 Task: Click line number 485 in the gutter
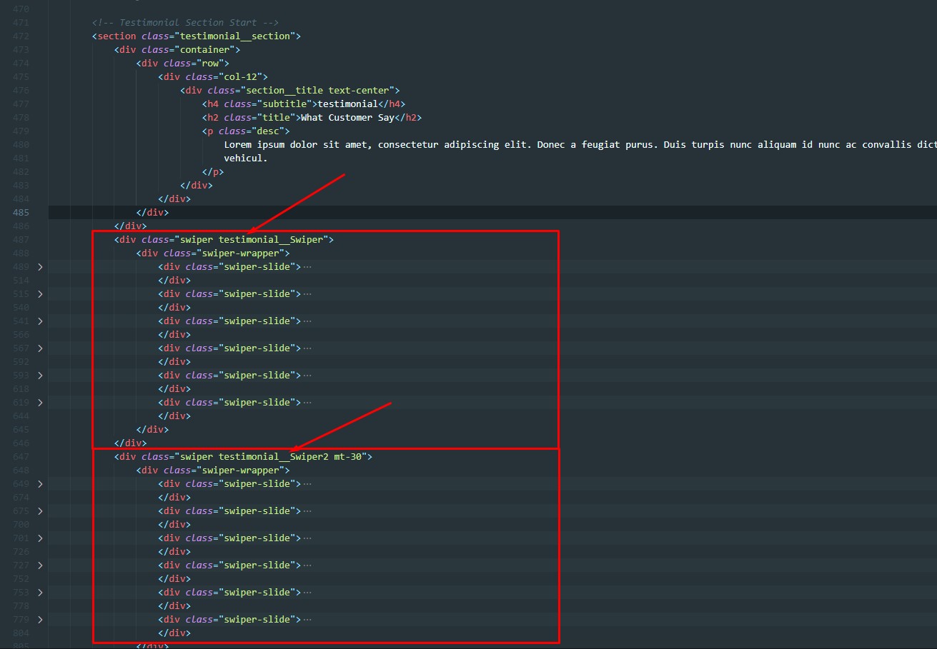point(21,213)
